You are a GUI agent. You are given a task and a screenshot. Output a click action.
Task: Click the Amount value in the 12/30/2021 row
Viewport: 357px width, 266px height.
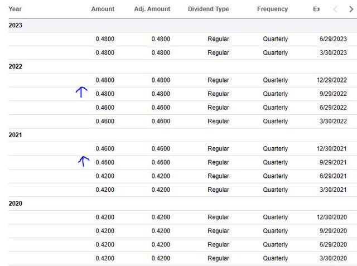105,149
